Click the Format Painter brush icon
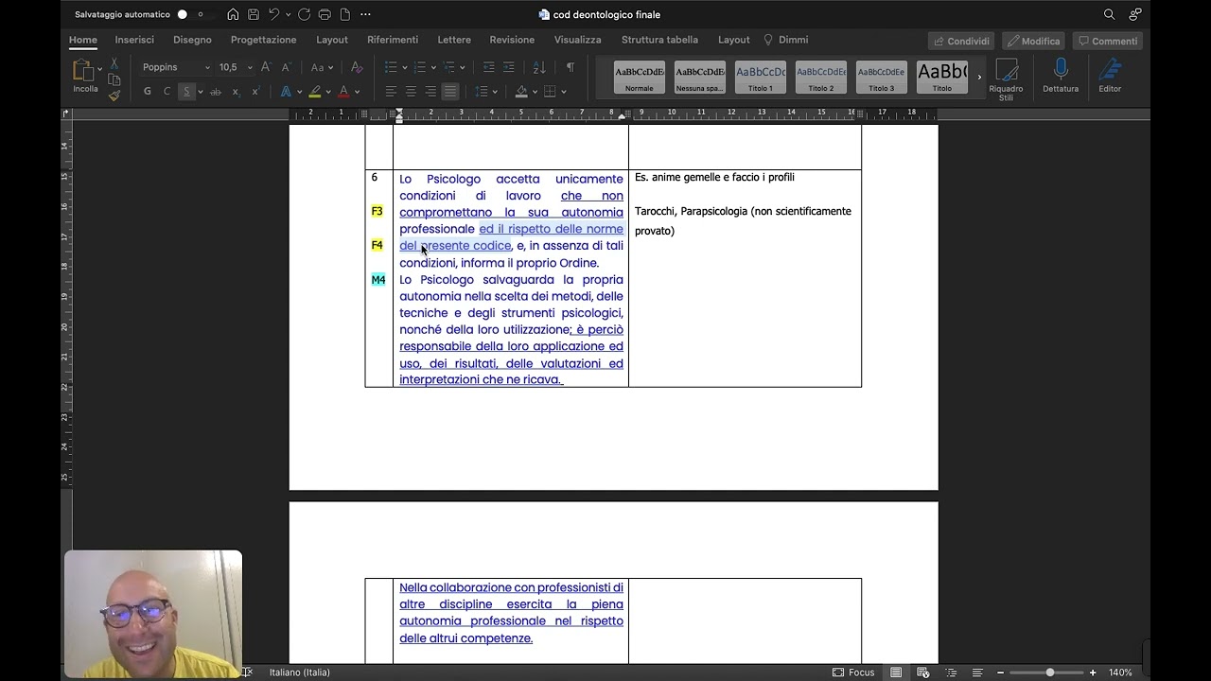The height and width of the screenshot is (681, 1211). coord(114,96)
